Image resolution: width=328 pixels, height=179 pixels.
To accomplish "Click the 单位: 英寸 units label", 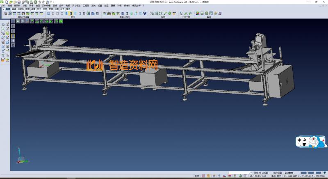I will click(x=276, y=177).
